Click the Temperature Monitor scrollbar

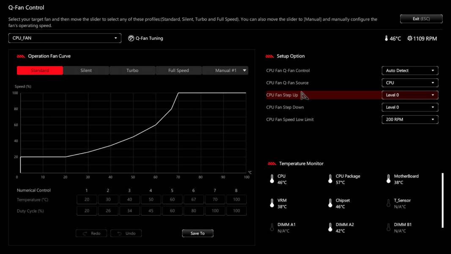click(443, 200)
